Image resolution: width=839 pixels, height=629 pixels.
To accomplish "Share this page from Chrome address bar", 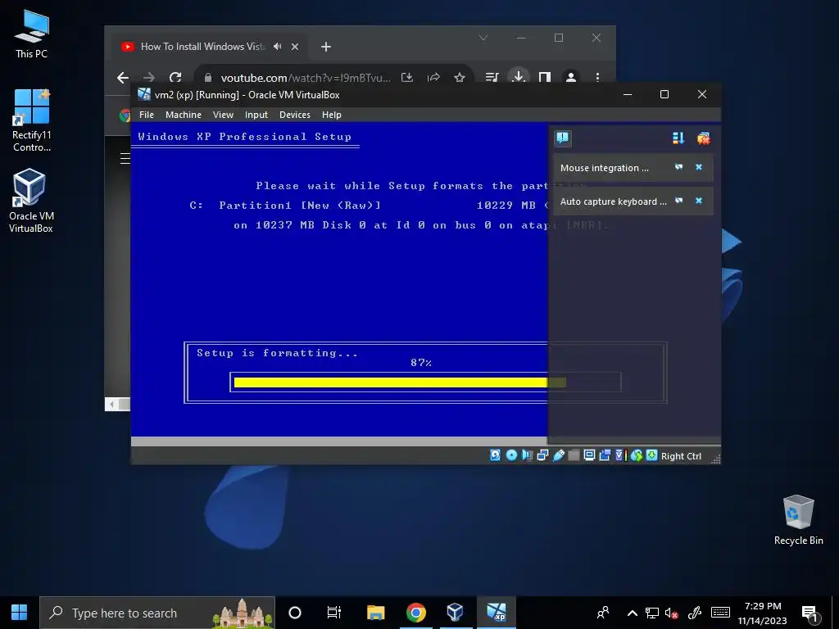I will click(433, 78).
